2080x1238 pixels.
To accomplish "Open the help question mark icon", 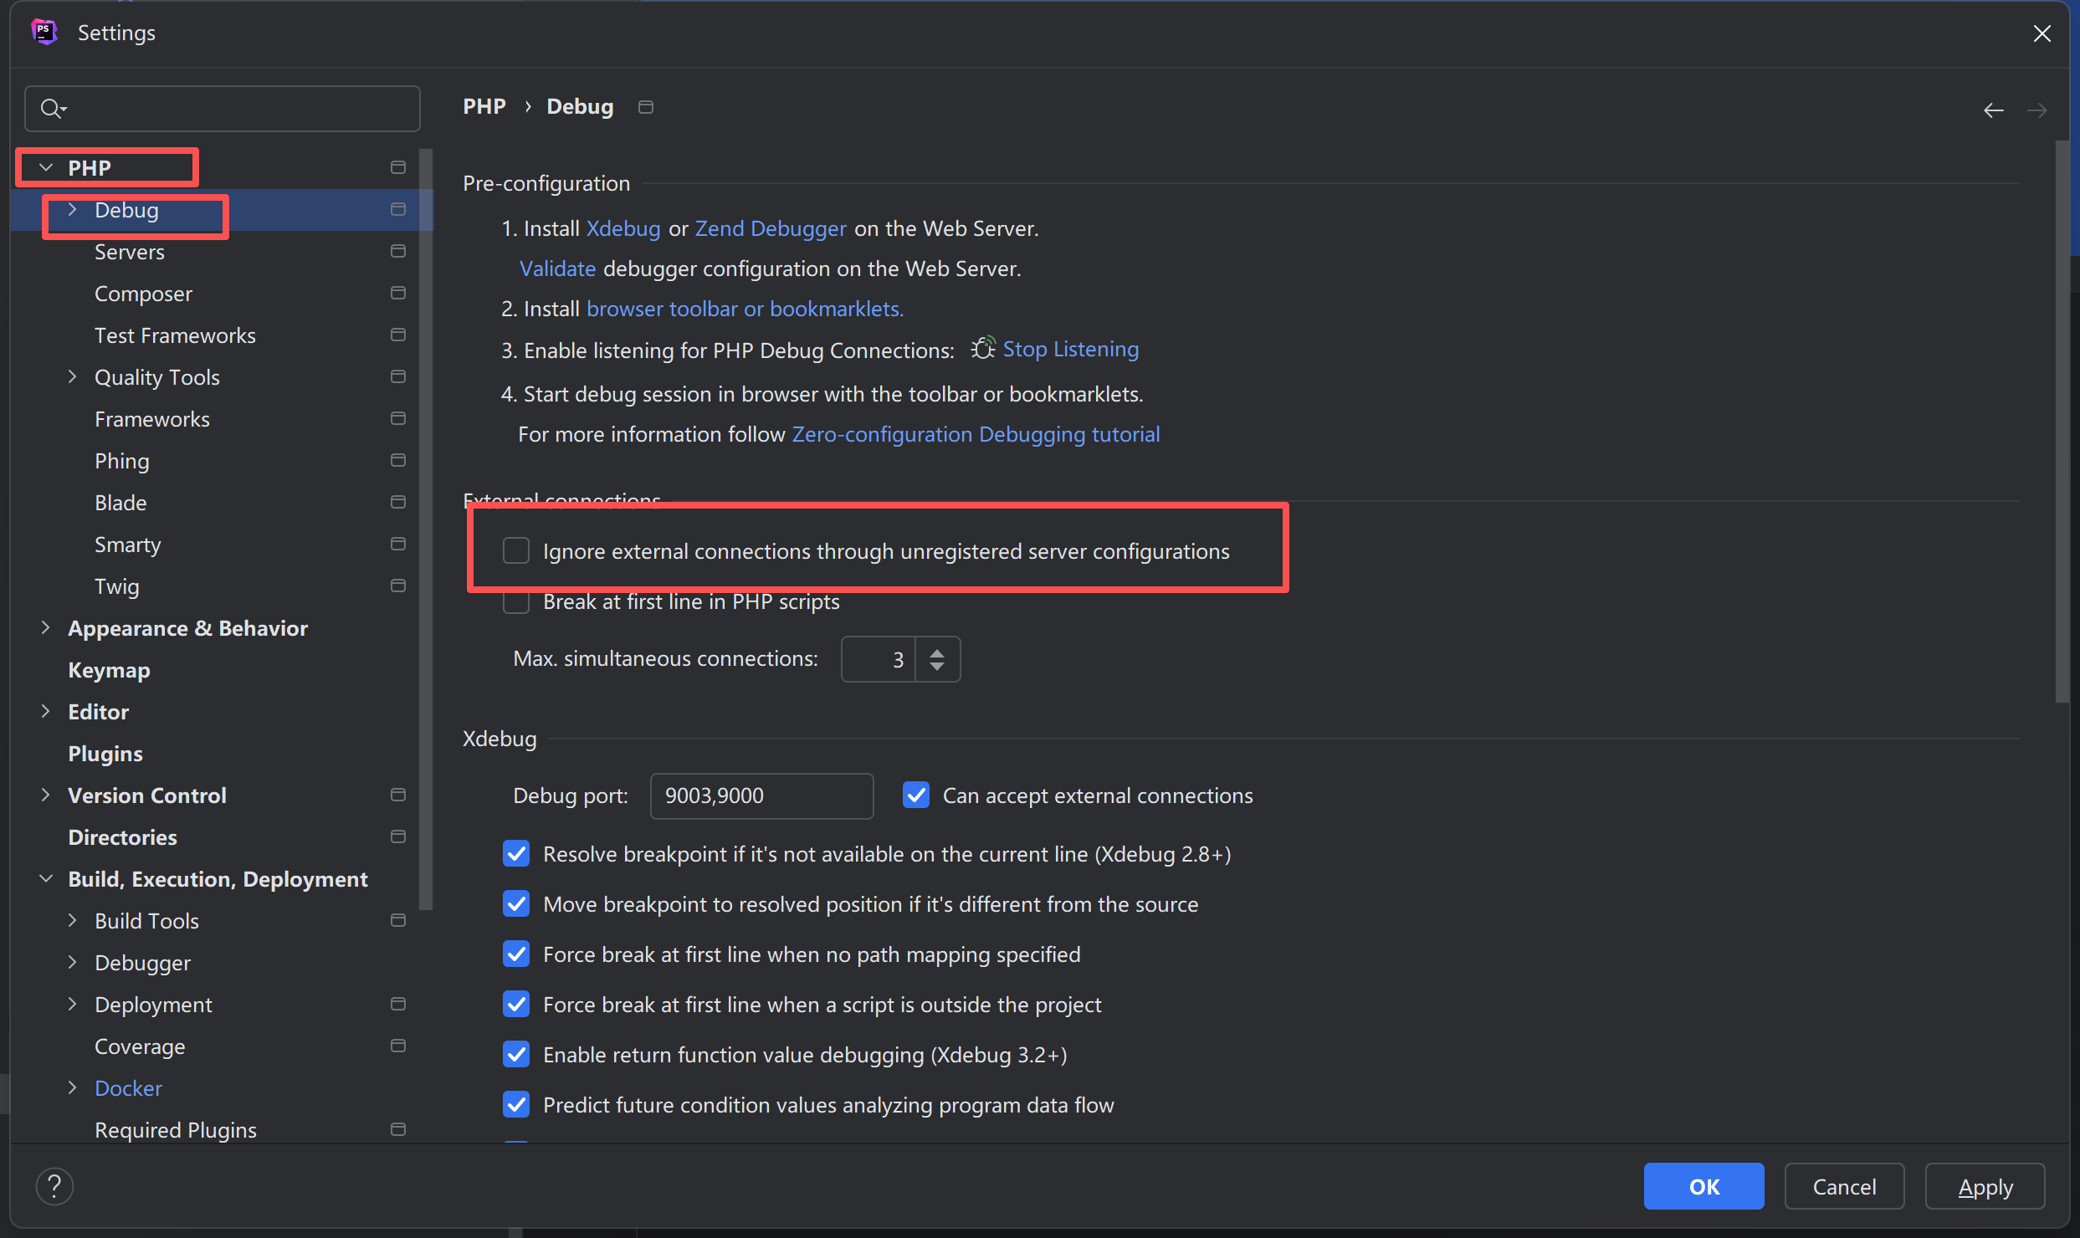I will click(54, 1186).
